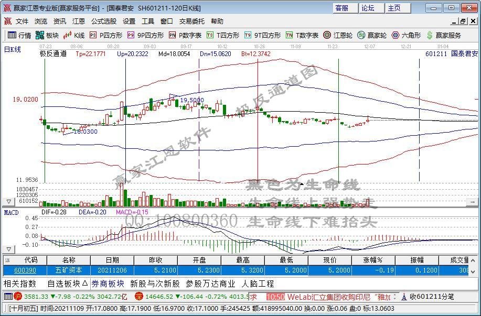Click the 主页 homepage button
This screenshot has height=316, width=481.
click(x=398, y=8)
